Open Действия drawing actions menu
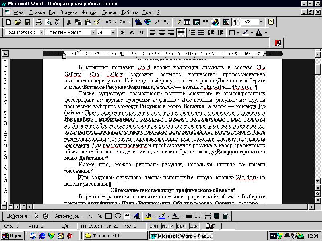The width and height of the screenshot is (322, 241). (x=18, y=216)
